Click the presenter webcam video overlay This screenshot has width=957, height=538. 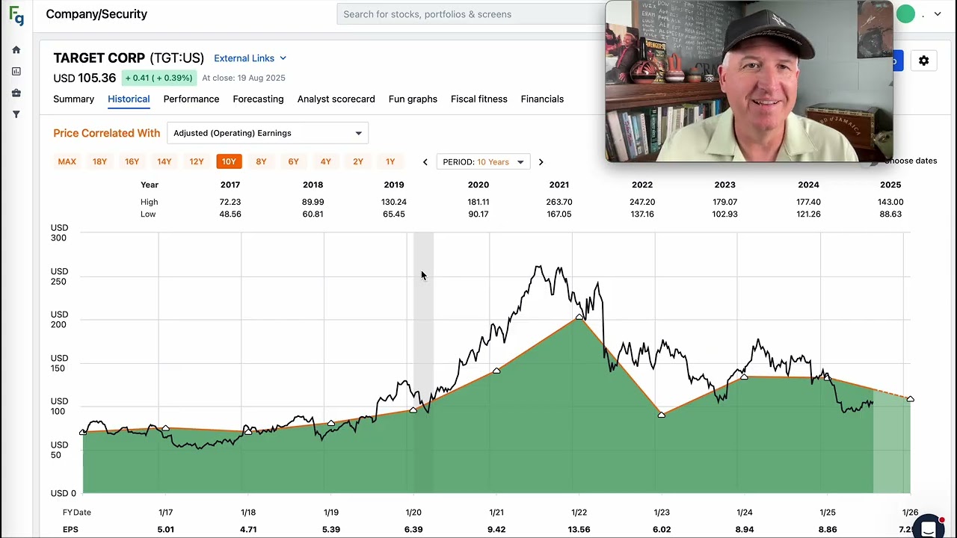click(748, 81)
